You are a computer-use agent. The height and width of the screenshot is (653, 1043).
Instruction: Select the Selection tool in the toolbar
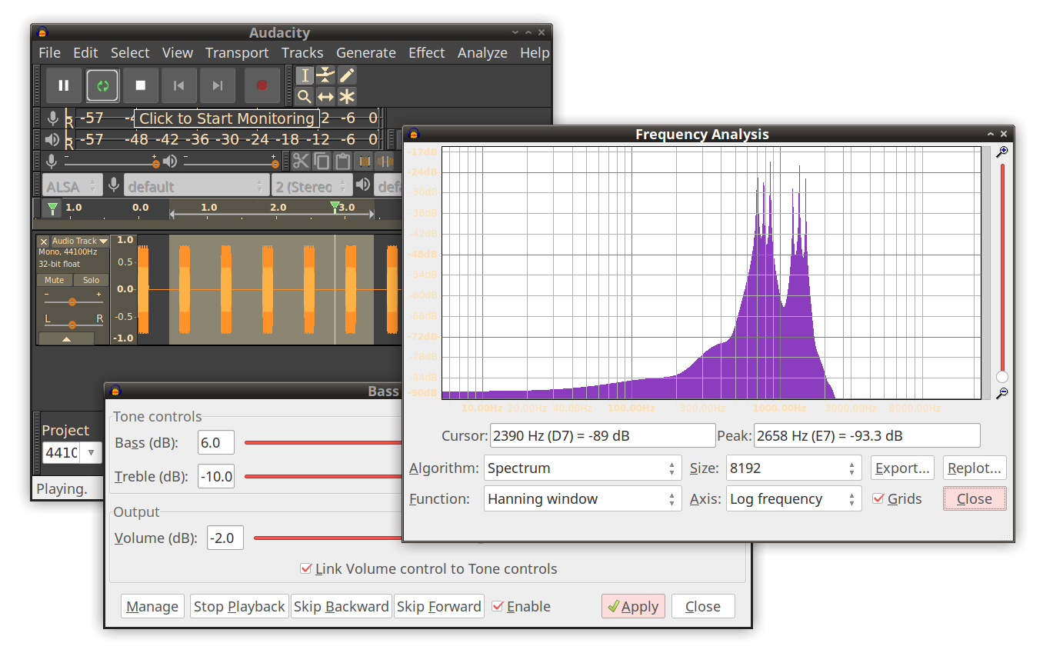[305, 75]
